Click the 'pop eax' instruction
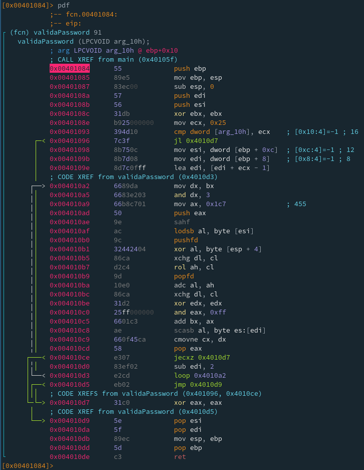This screenshot has width=364, height=470. [x=188, y=349]
